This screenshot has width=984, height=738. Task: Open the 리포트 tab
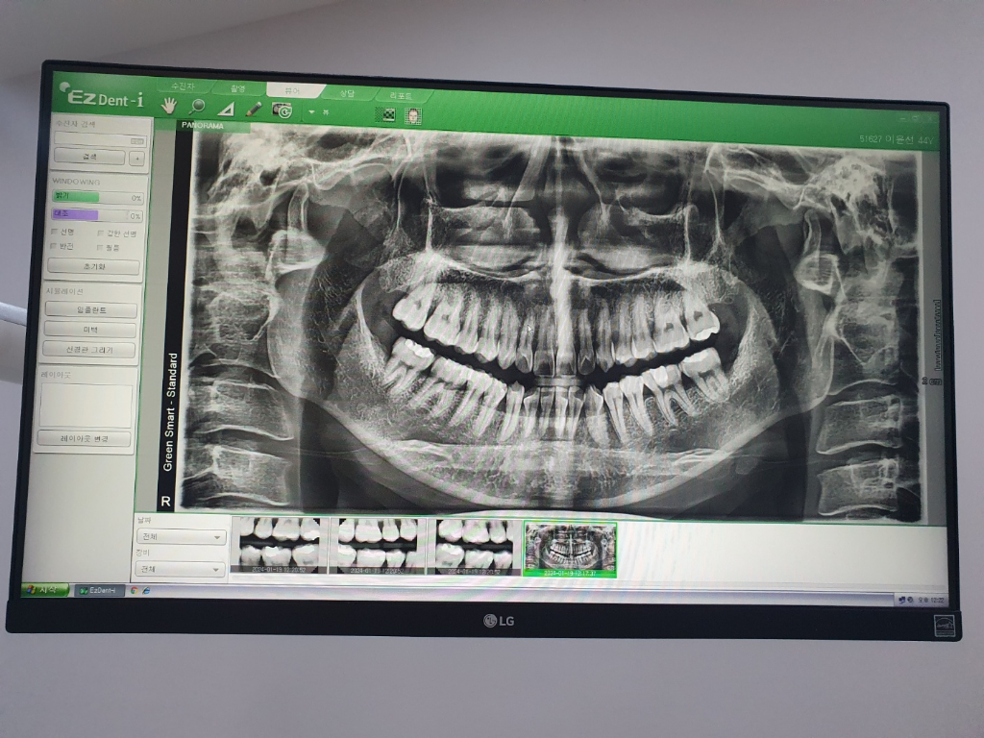pyautogui.click(x=400, y=95)
